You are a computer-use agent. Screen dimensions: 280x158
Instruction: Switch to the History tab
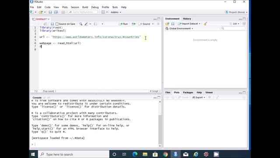(x=187, y=18)
